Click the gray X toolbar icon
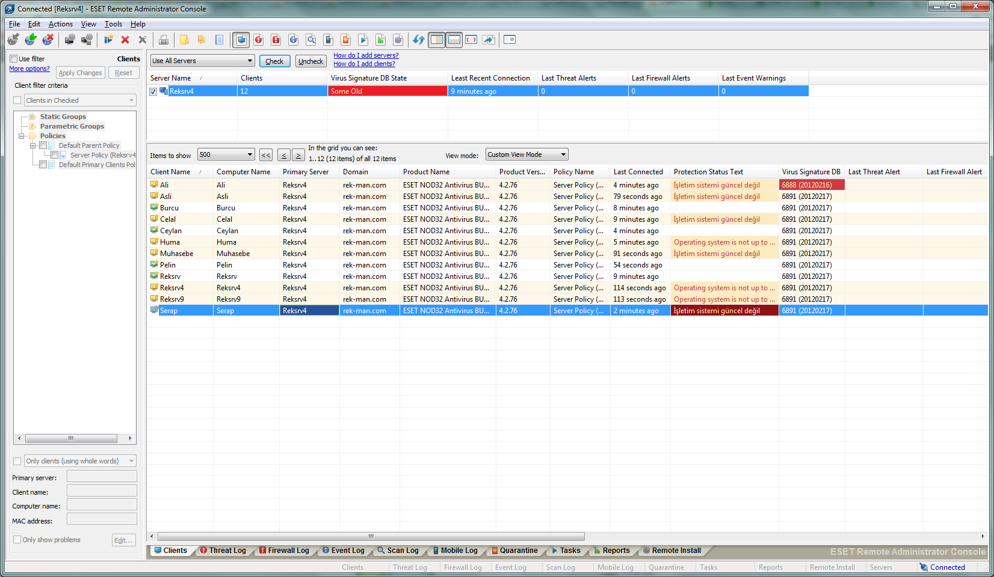The width and height of the screenshot is (994, 577). (143, 40)
